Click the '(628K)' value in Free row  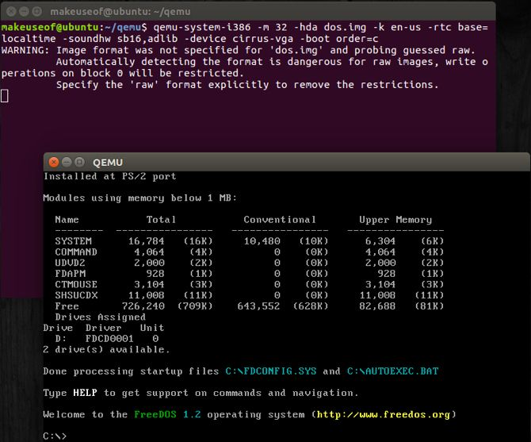tap(311, 306)
